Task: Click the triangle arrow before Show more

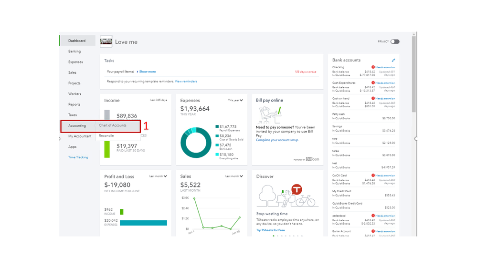Action: (138, 72)
